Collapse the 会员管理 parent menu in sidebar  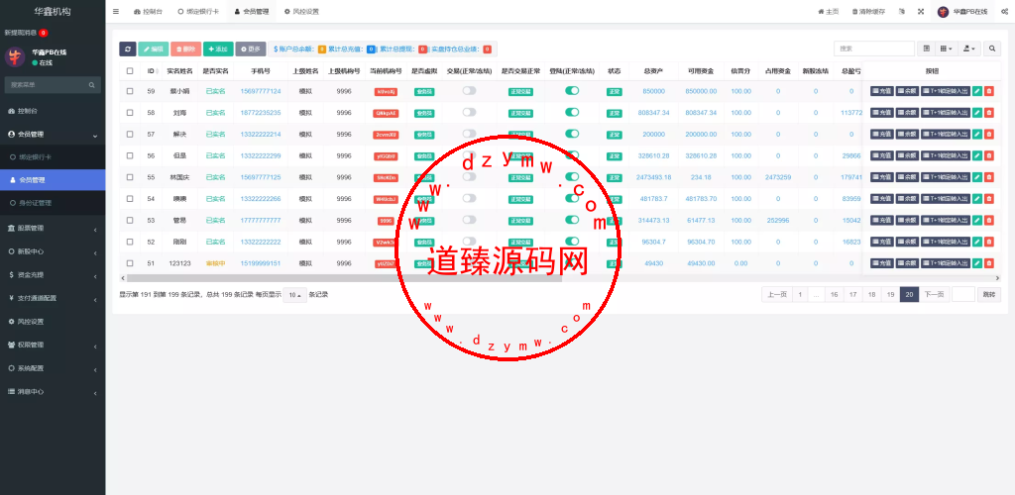tap(53, 135)
